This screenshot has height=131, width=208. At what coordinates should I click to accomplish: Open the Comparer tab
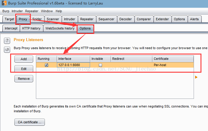coord(144,19)
